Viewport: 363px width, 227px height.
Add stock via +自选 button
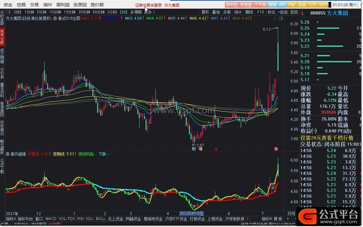tap(283, 12)
